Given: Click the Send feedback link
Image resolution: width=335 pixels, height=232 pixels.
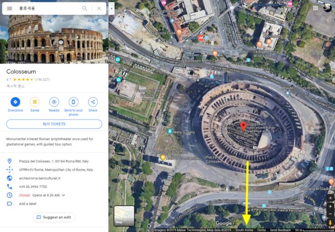Looking at the screenshot, I should click(x=281, y=230).
